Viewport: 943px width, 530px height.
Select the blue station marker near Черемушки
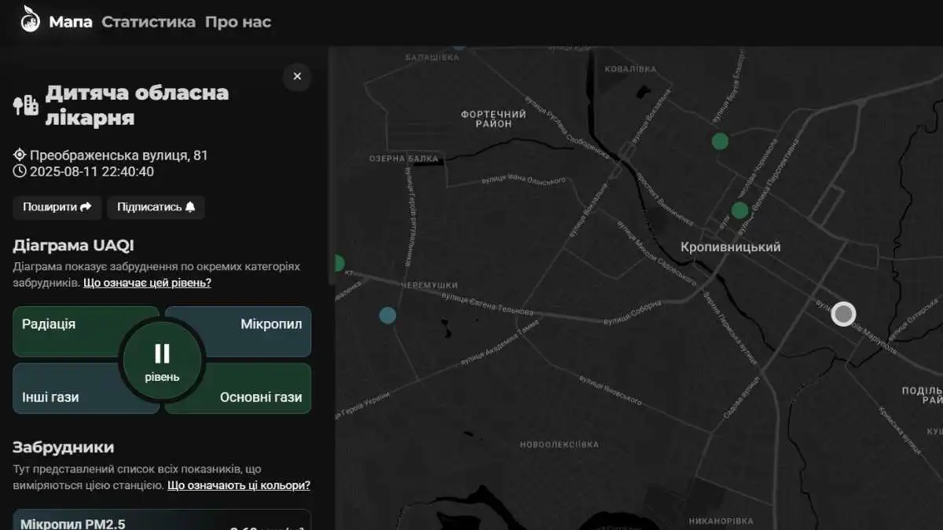click(x=387, y=315)
